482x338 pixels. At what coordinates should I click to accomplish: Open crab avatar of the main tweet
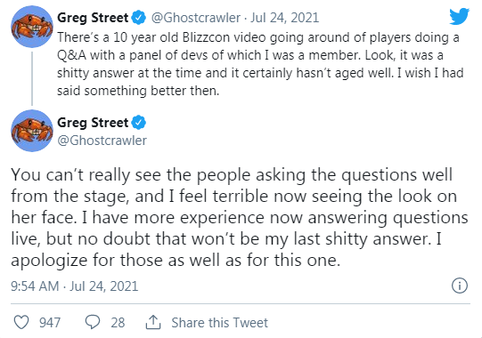pos(32,131)
